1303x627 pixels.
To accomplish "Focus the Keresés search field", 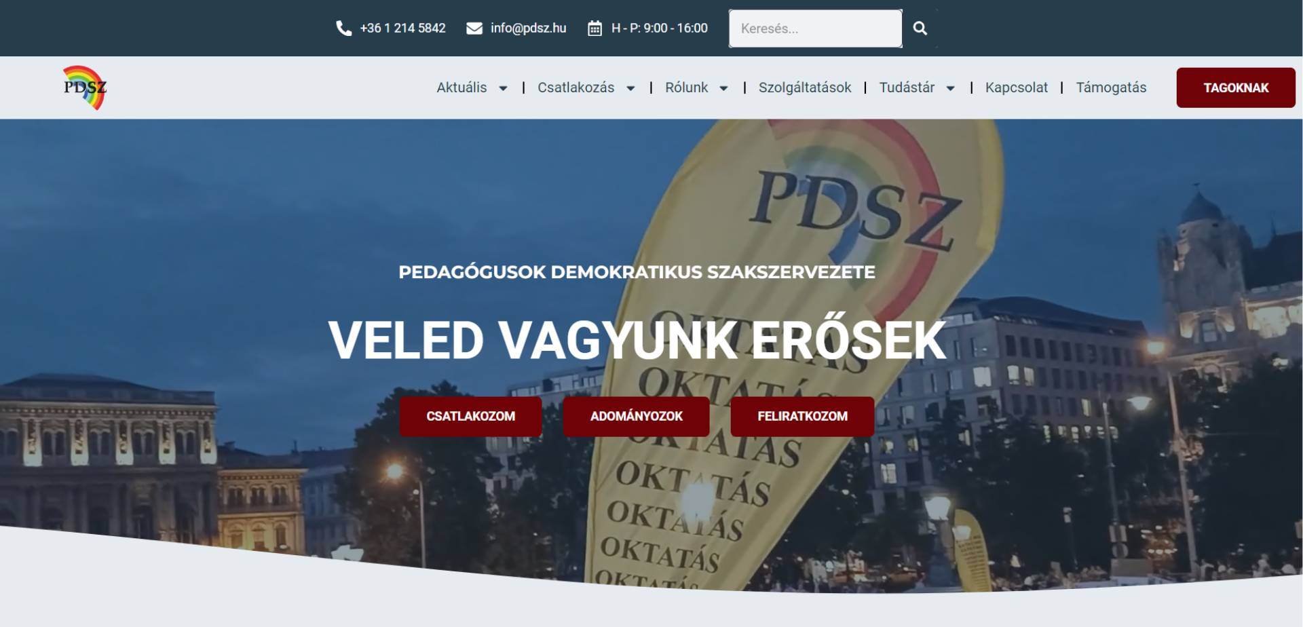I will click(816, 28).
